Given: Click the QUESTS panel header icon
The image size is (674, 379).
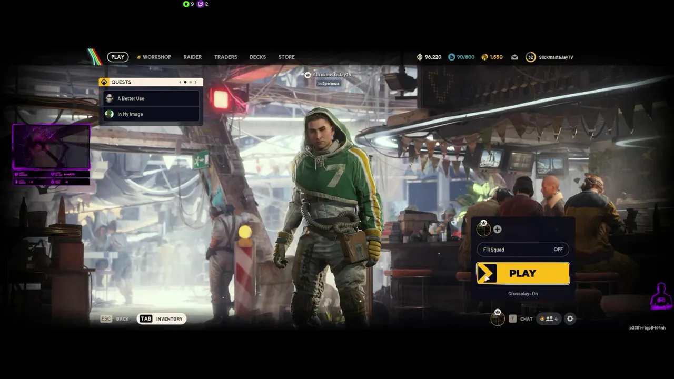Looking at the screenshot, I should click(x=104, y=82).
